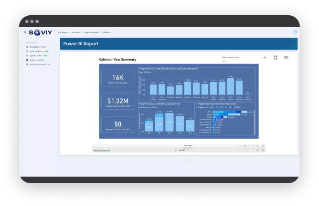
Task: Open Web CN Entry in Quick Access
Action: pos(37,51)
